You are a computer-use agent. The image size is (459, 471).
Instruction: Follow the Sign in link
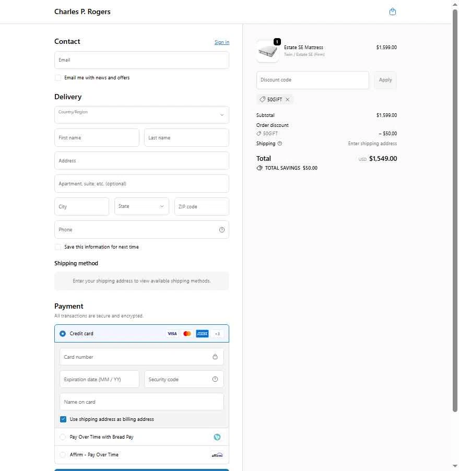coord(222,42)
